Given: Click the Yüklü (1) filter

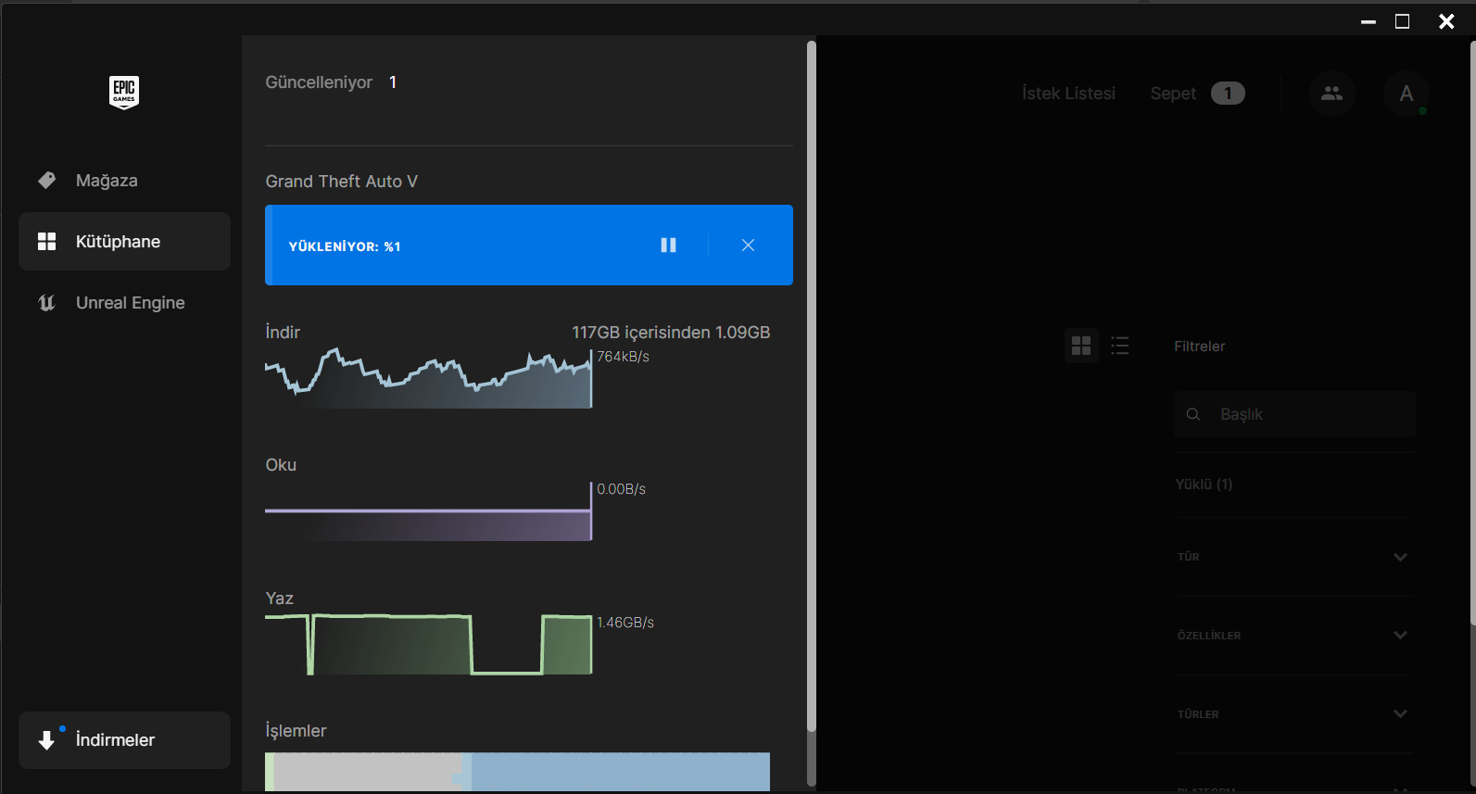Looking at the screenshot, I should 1204,485.
